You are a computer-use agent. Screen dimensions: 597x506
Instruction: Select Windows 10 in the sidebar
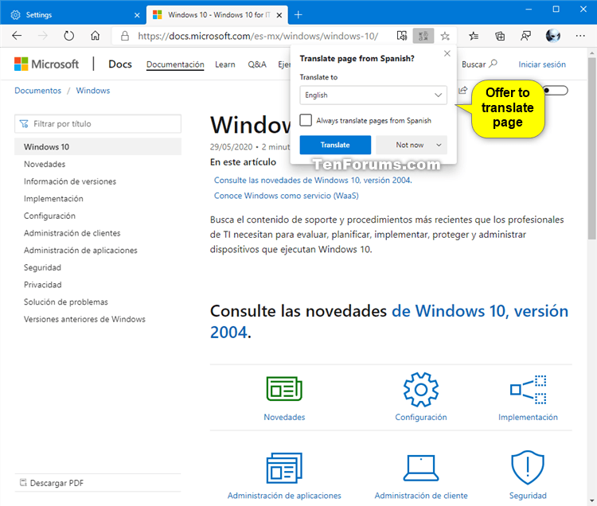point(98,146)
